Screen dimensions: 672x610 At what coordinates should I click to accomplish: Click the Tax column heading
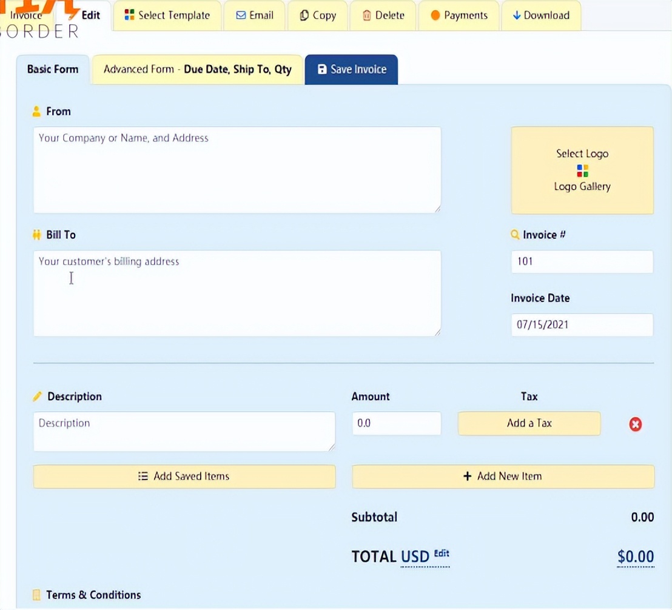529,396
